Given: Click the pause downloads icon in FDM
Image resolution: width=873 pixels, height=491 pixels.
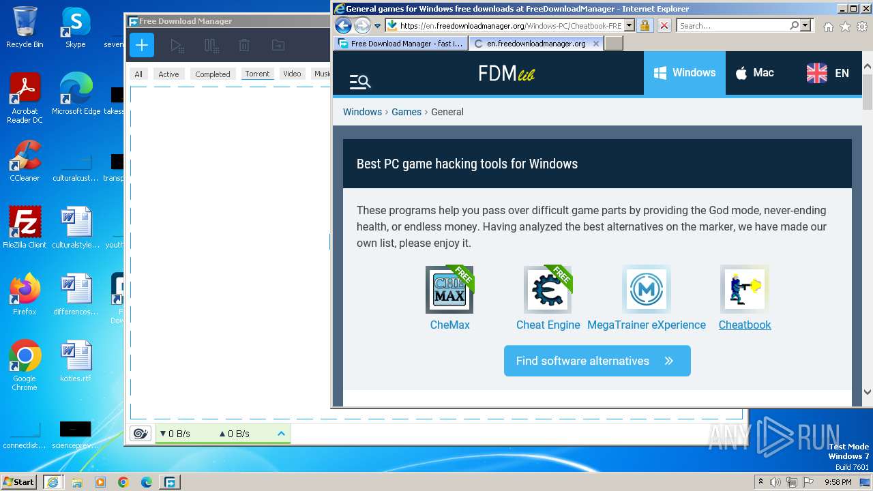Looking at the screenshot, I should point(211,46).
